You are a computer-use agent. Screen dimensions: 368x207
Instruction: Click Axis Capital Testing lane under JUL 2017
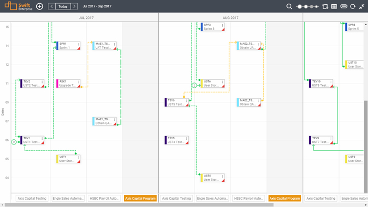point(32,198)
